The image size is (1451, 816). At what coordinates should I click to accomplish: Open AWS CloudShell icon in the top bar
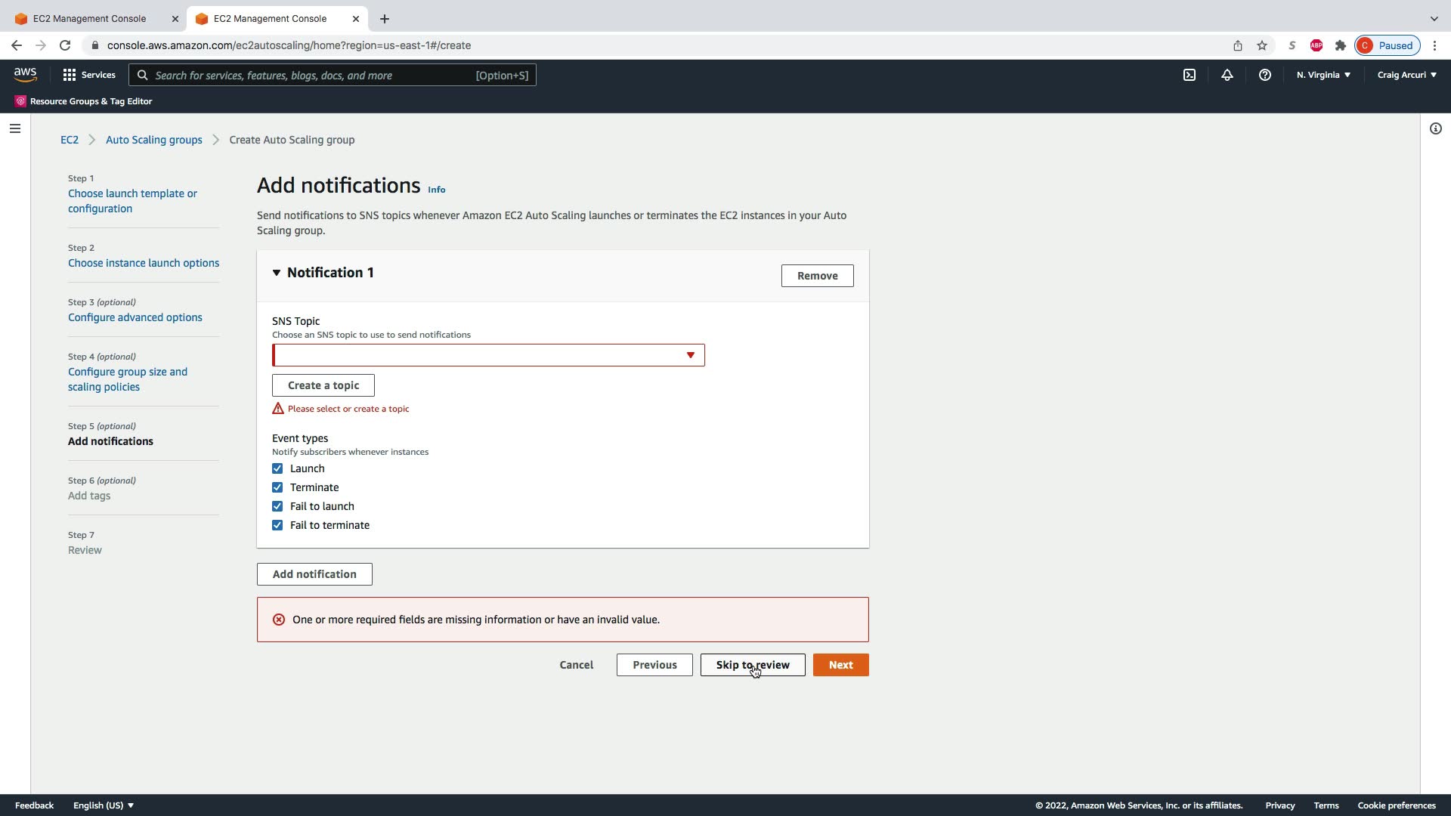click(x=1190, y=75)
